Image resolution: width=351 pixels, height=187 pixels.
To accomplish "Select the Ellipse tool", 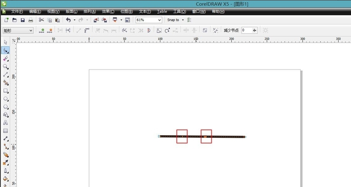I will coord(6,99).
